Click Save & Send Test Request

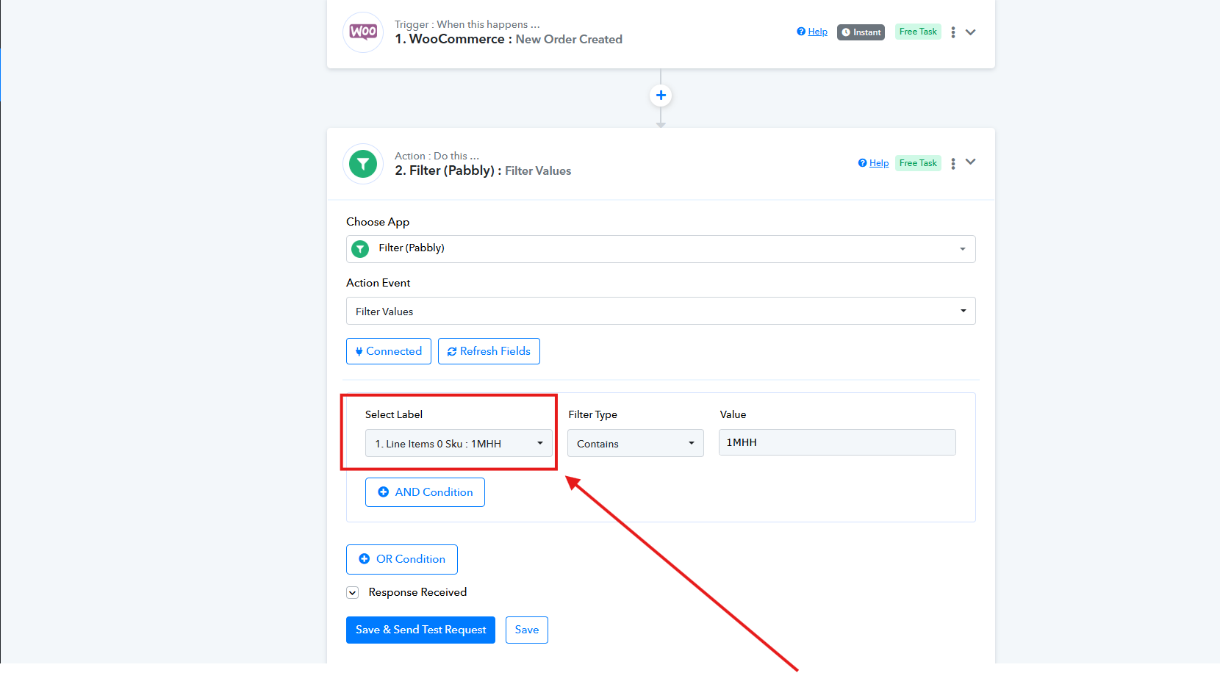tap(420, 630)
